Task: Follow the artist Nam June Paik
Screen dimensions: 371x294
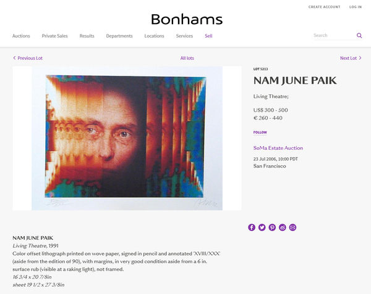Action: [x=260, y=132]
